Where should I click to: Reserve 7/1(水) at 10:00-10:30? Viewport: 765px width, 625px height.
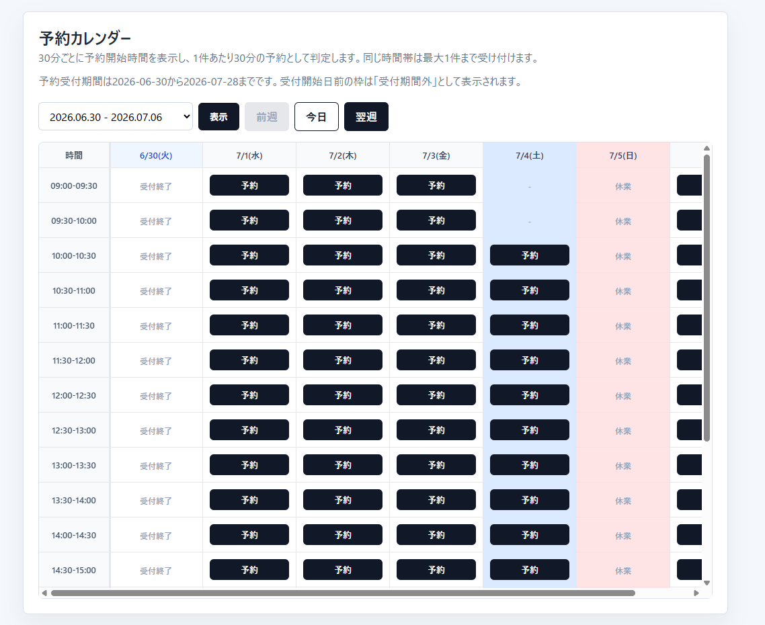[x=249, y=255]
